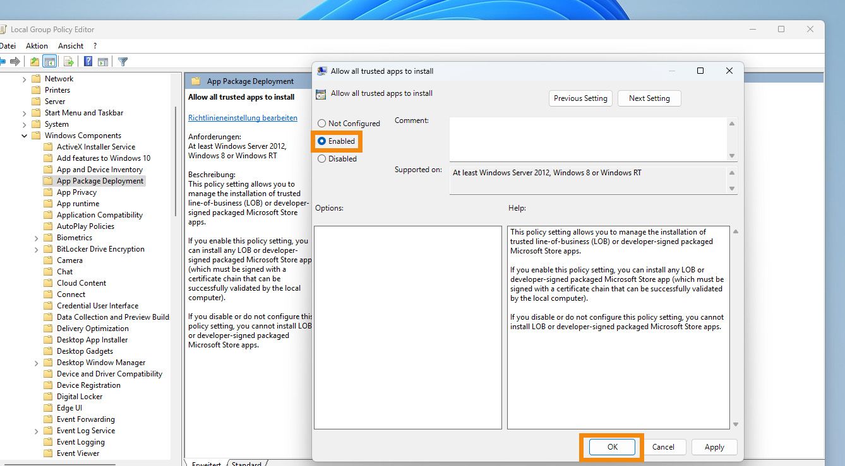845x466 pixels.
Task: Select the Desktop App Installer tree item
Action: [92, 340]
